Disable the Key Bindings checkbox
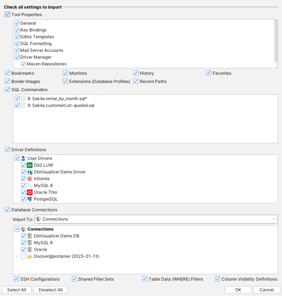The image size is (282, 296). click(17, 30)
